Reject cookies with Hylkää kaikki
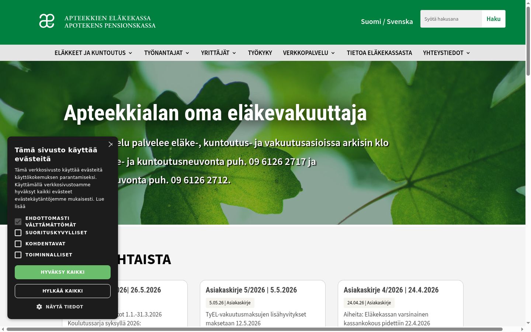This screenshot has width=531, height=332. (63, 291)
